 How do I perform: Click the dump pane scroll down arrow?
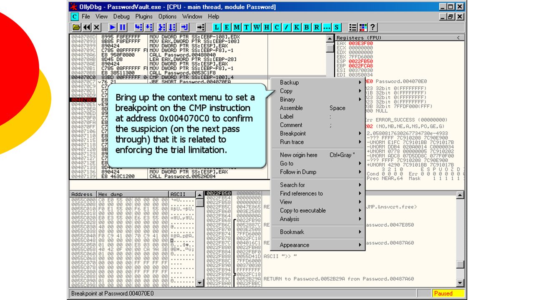point(199,283)
